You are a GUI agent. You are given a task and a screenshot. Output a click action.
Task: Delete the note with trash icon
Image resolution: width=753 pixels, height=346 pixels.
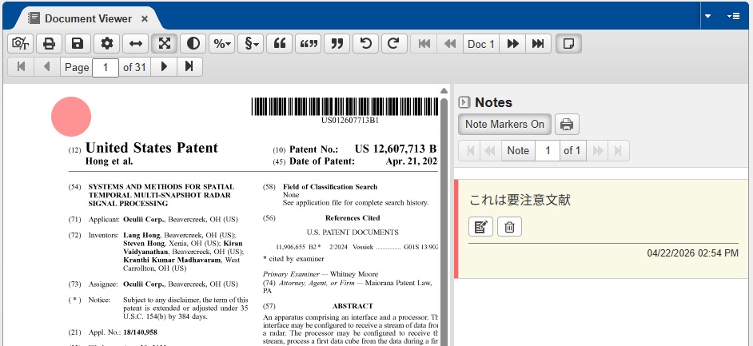509,227
